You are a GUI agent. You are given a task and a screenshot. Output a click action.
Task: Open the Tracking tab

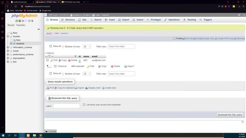click(189, 20)
